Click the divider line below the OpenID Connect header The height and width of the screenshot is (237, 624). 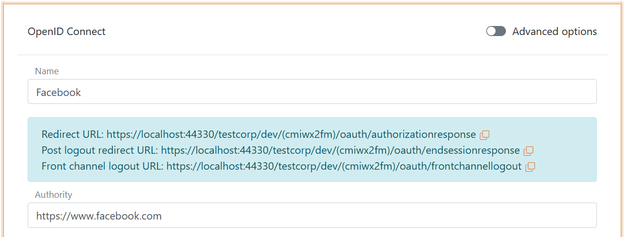tap(312, 55)
